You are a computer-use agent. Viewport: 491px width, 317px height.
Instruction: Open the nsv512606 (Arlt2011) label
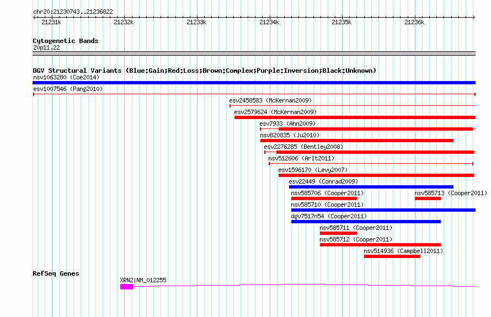(301, 158)
